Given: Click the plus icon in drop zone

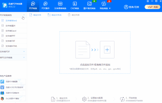Looking at the screenshot, I should 107,50.
